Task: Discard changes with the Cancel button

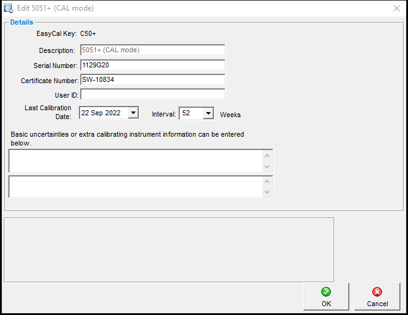Action: point(377,297)
